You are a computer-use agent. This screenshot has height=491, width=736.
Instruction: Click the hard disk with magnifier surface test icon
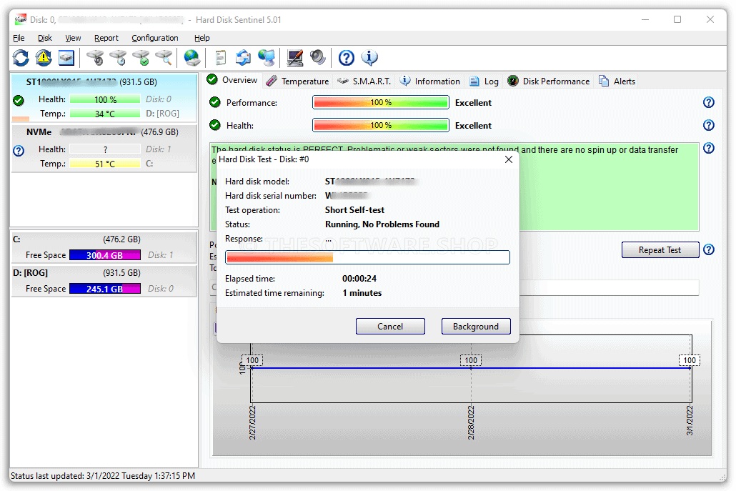[164, 58]
